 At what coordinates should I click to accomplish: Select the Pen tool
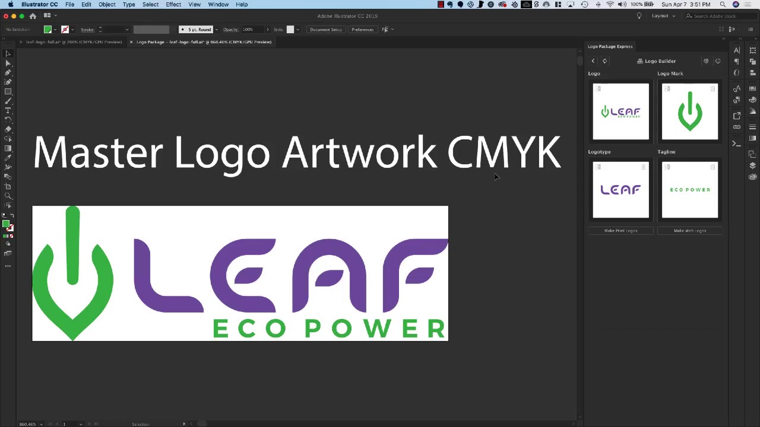pyautogui.click(x=8, y=72)
